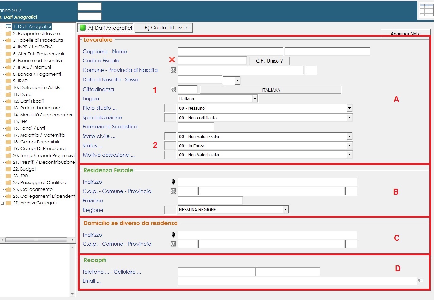
Task: Select 4. INPS / UniEMENS in tree
Action: [x=32, y=47]
